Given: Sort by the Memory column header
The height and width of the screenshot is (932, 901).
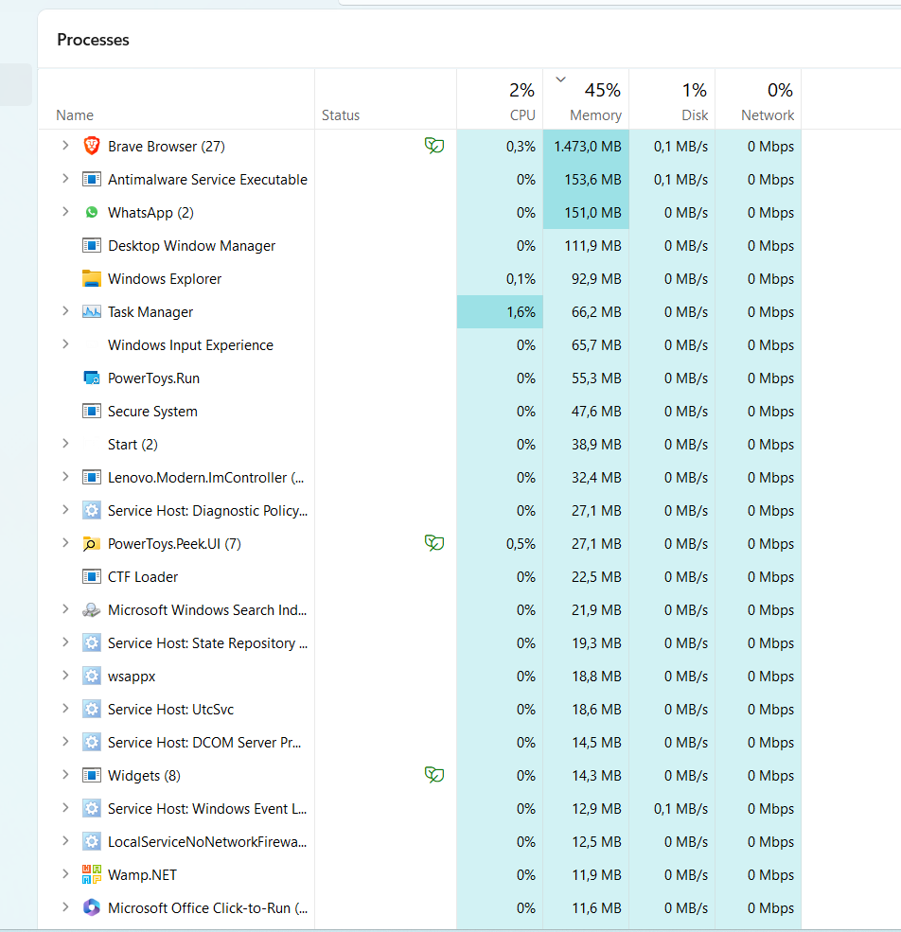Looking at the screenshot, I should click(586, 102).
